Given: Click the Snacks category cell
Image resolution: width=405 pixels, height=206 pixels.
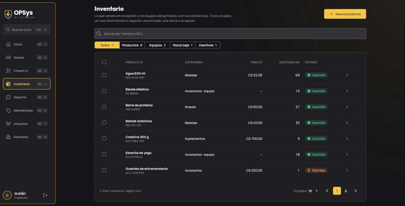Looking at the screenshot, I should click(x=190, y=107).
